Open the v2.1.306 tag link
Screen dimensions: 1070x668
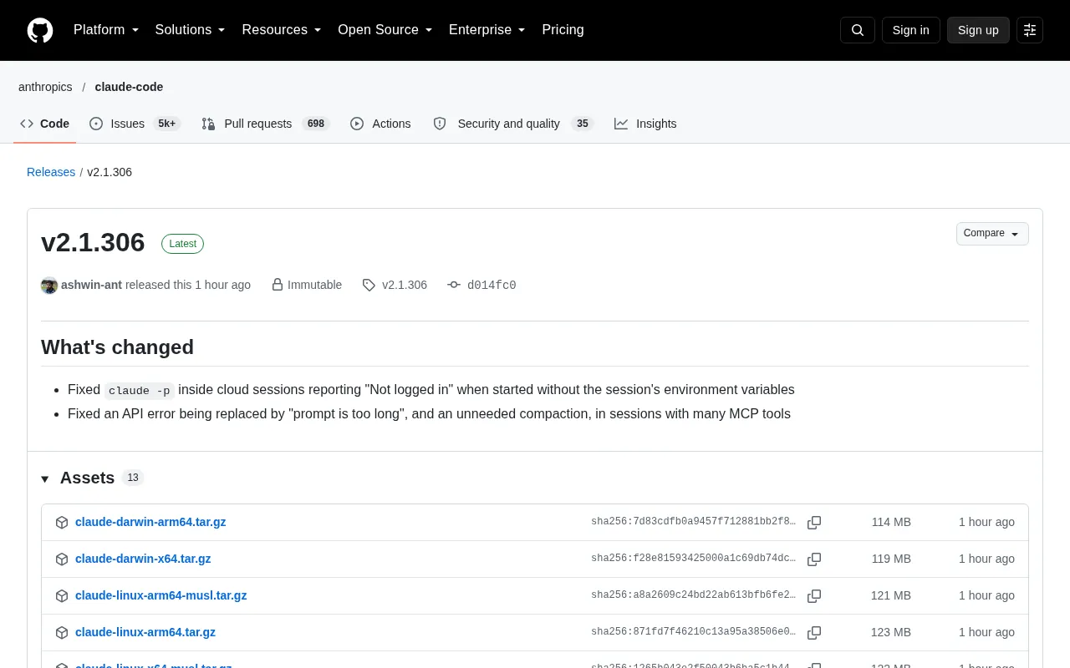click(x=405, y=285)
